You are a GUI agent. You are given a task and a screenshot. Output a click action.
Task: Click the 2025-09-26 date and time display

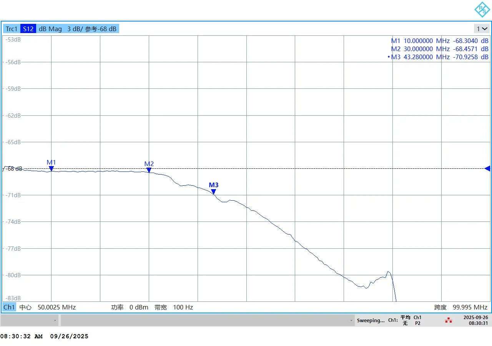click(x=475, y=320)
